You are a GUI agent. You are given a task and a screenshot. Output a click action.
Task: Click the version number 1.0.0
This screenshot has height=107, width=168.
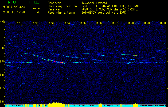(x=36, y=2)
